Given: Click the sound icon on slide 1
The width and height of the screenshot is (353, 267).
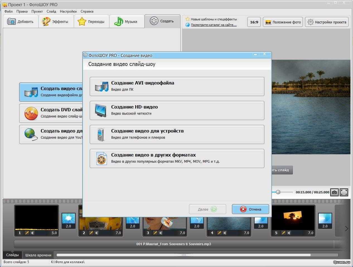Looking at the screenshot, I should click(32, 233).
